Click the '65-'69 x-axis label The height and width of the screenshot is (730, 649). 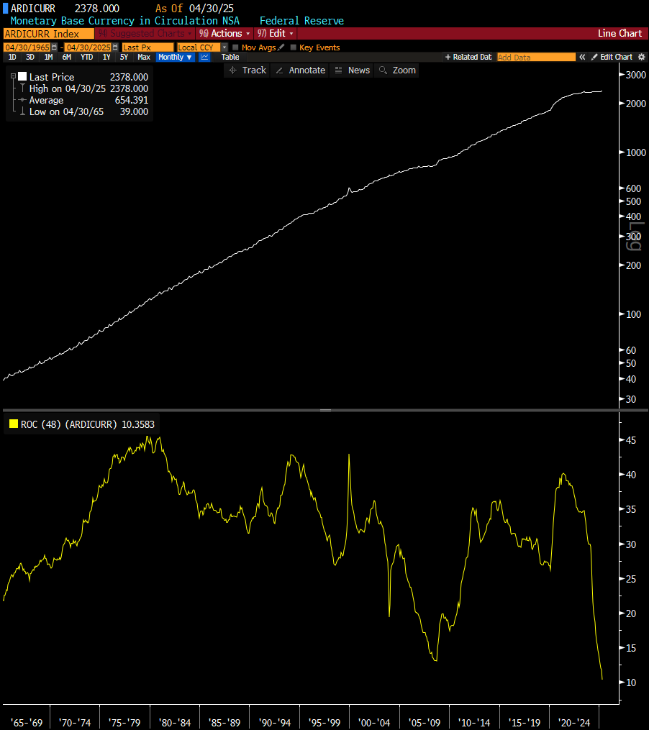click(x=27, y=723)
